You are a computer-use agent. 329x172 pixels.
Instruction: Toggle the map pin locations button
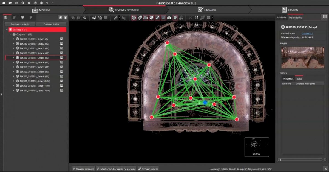(x=175, y=18)
